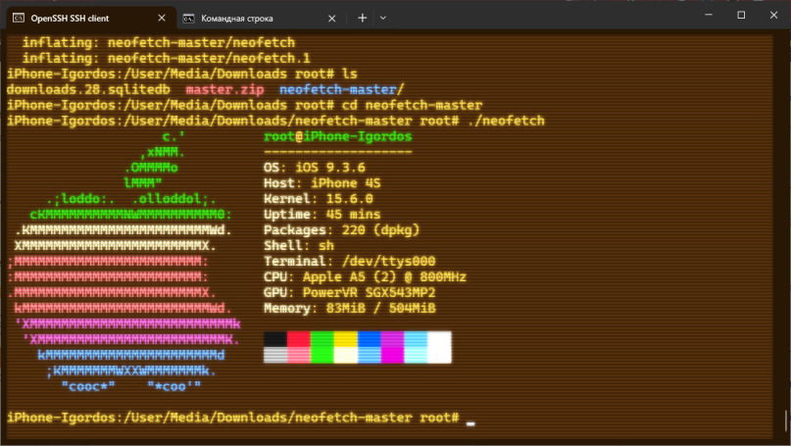Viewport: 791px width, 446px height.
Task: Open a new tab with the plus button
Action: (362, 18)
